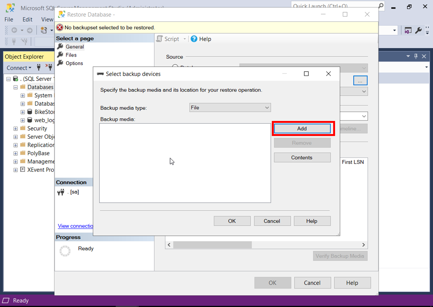This screenshot has height=307, width=433.
Task: Open the Options page label
Action: tap(74, 63)
